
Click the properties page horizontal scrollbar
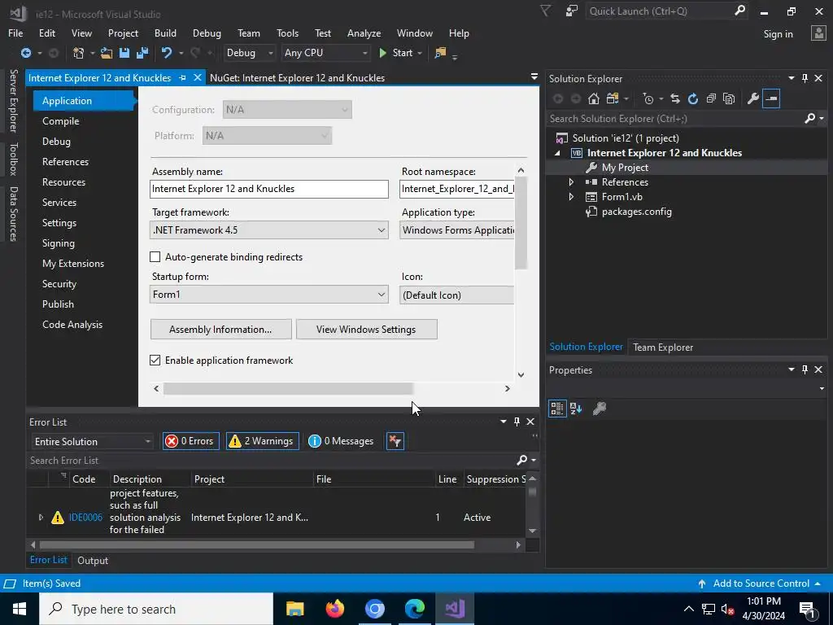click(x=288, y=388)
